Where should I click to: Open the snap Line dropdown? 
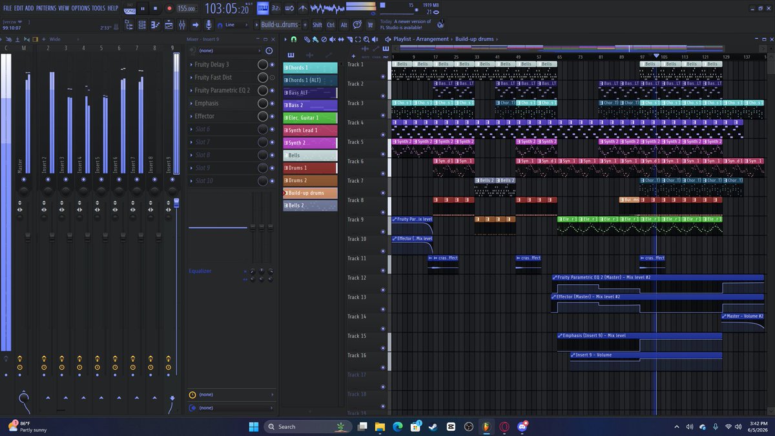point(236,25)
